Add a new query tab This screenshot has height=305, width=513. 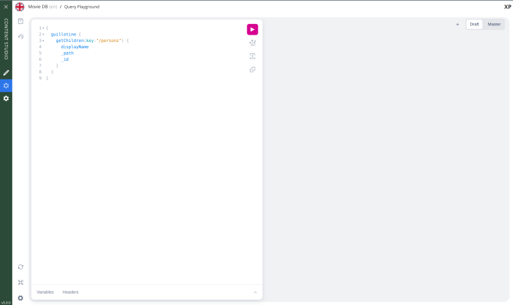click(458, 24)
